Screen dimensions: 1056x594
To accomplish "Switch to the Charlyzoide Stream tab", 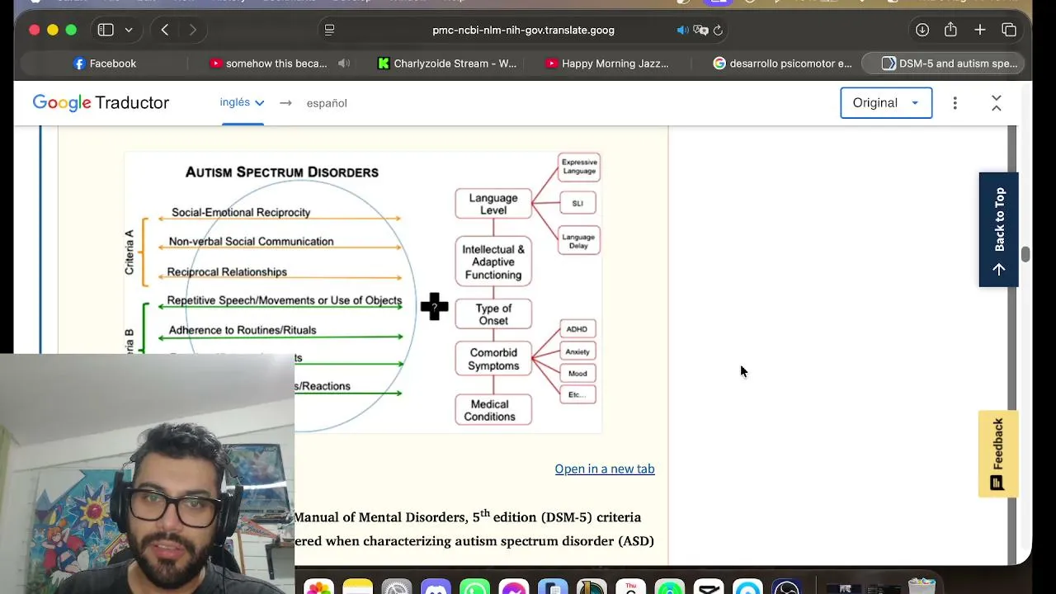I will tap(446, 64).
